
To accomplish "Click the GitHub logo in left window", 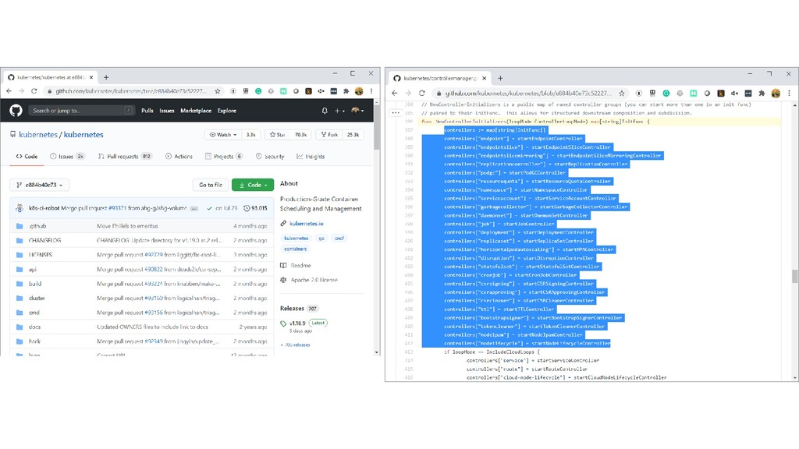I will click(x=16, y=111).
